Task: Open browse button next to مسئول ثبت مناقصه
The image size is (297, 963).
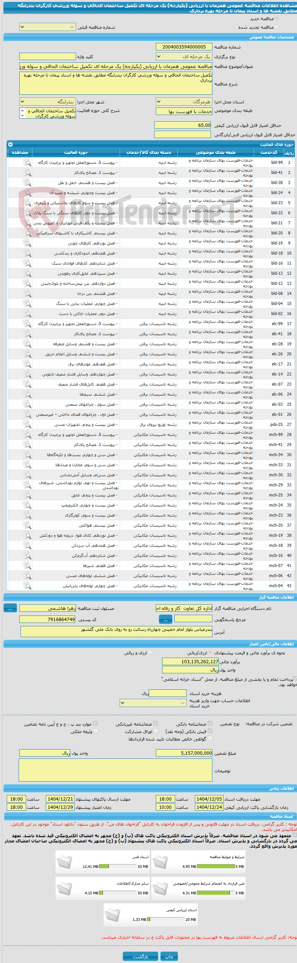Action: point(10,608)
